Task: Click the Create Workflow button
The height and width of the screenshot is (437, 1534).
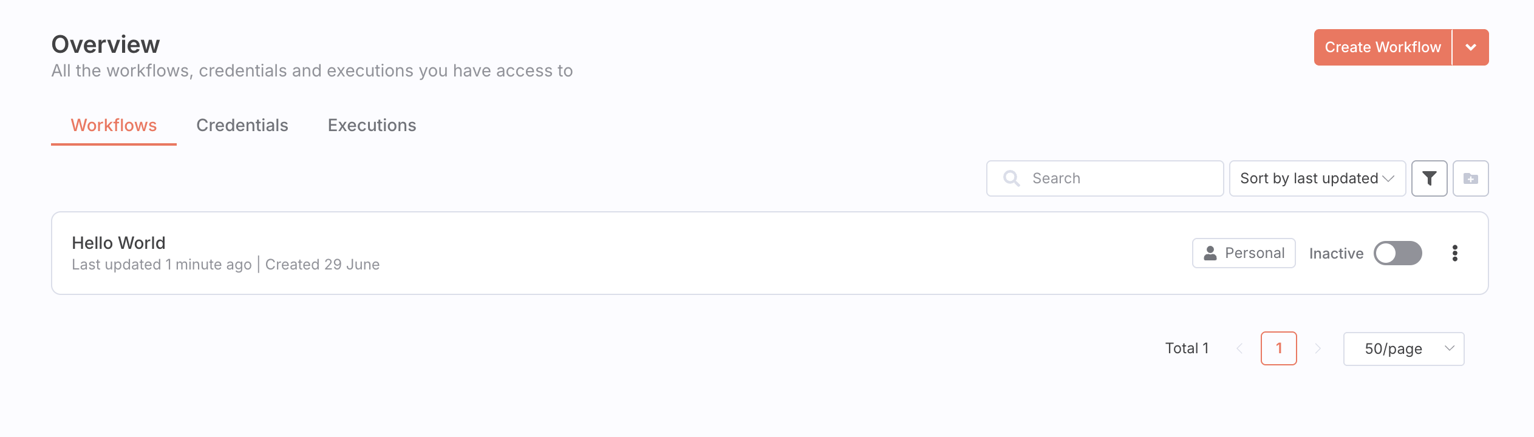Action: pos(1382,47)
